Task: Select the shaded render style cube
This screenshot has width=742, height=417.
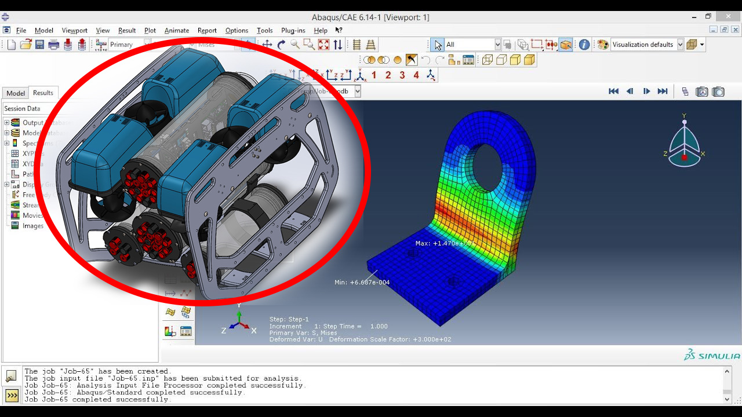Action: pyautogui.click(x=529, y=60)
